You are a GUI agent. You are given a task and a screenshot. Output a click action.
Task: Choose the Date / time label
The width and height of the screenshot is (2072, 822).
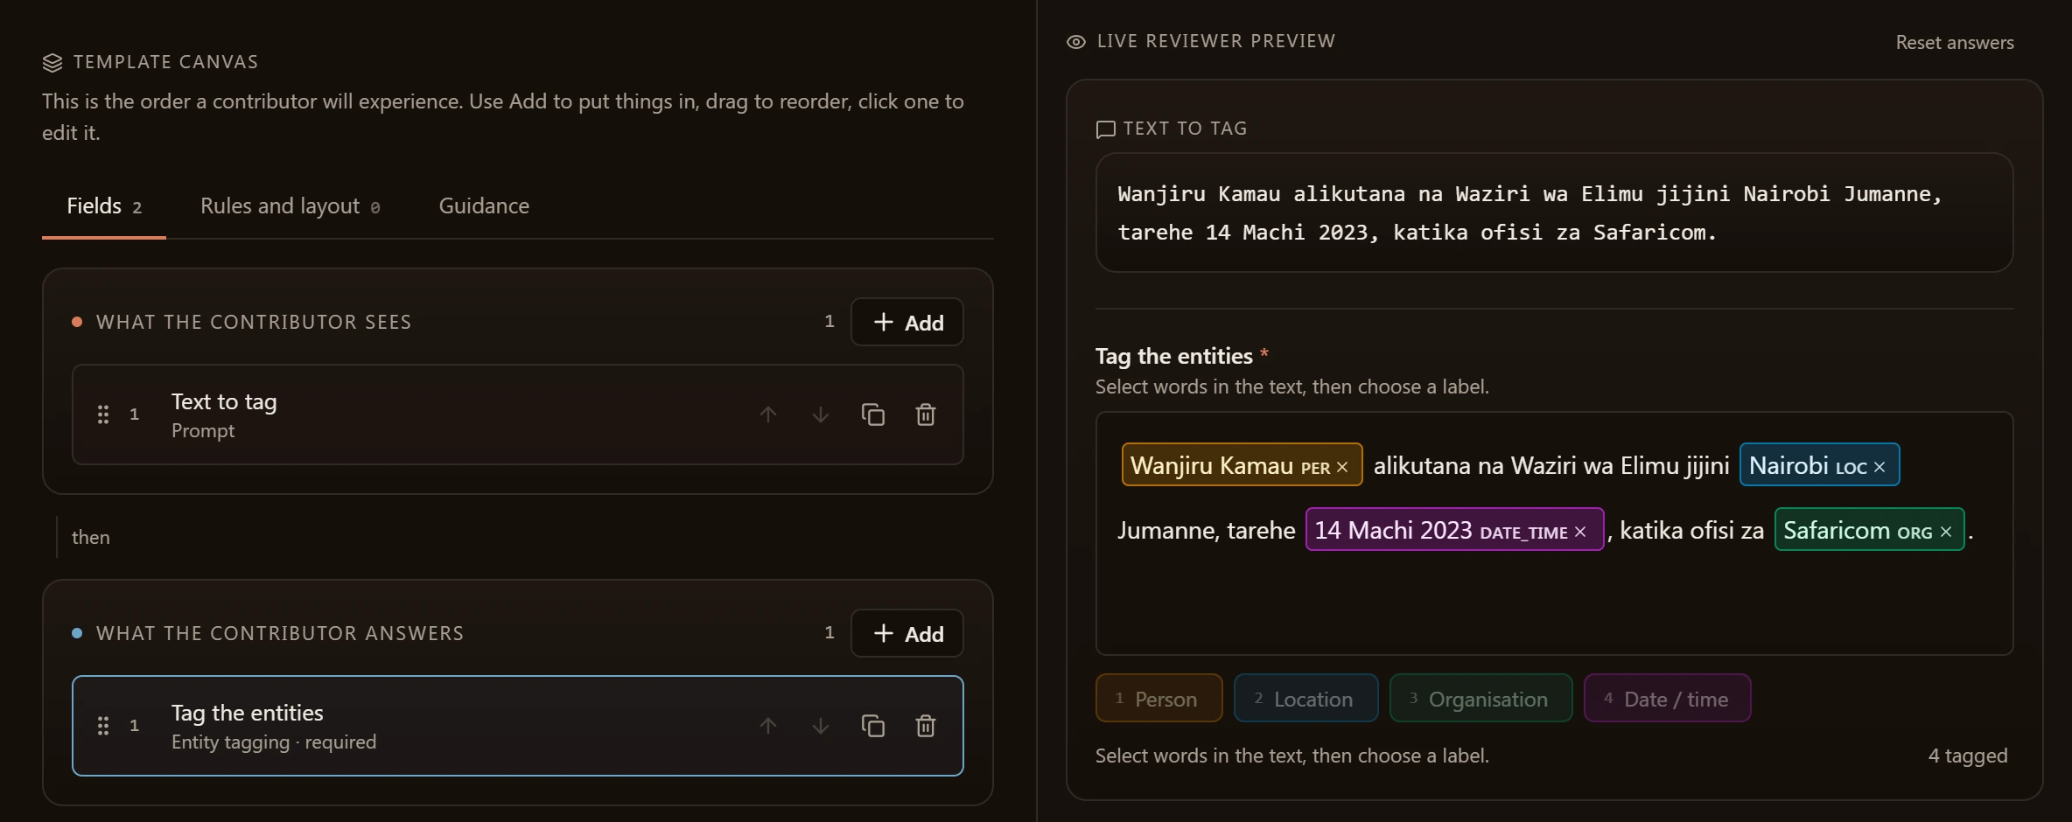click(1667, 698)
